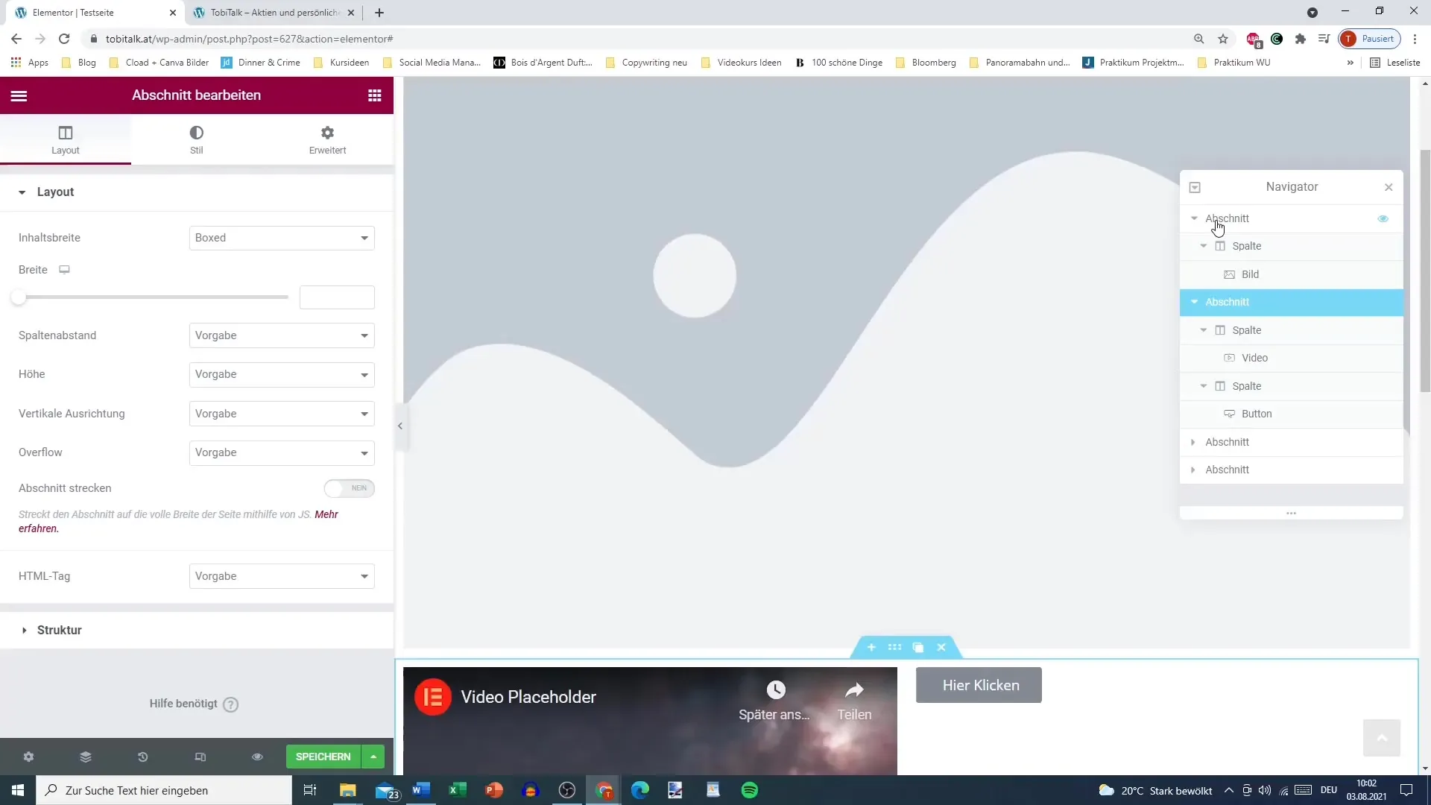Add section with the plus handle icon
The image size is (1431, 805).
pyautogui.click(x=871, y=647)
